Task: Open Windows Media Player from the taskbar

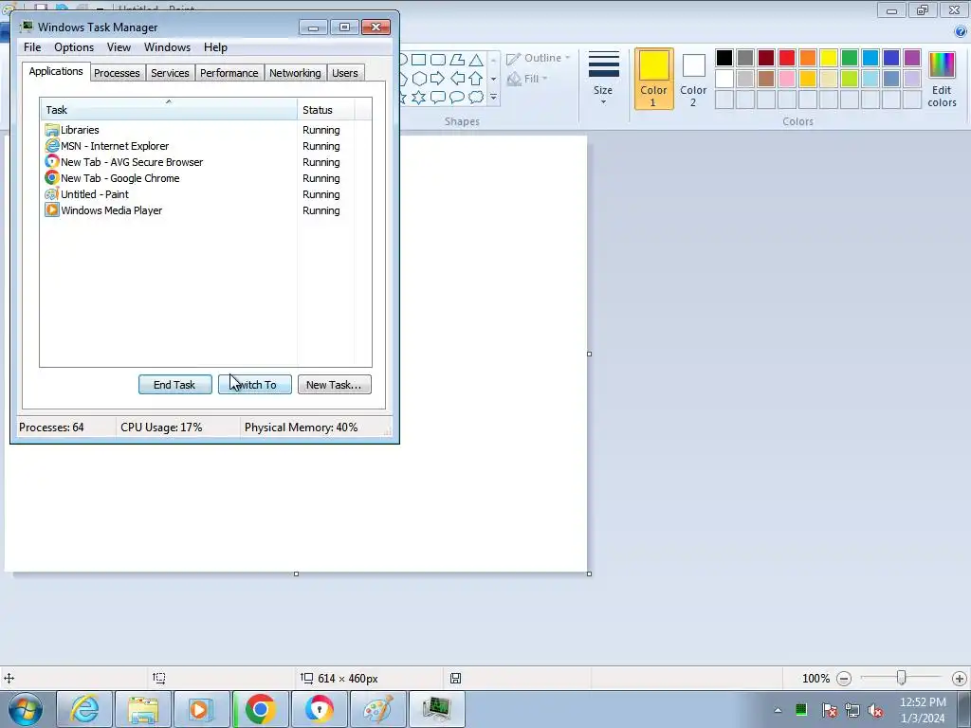Action: 201,709
